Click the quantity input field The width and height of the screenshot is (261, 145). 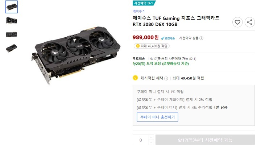point(141,140)
